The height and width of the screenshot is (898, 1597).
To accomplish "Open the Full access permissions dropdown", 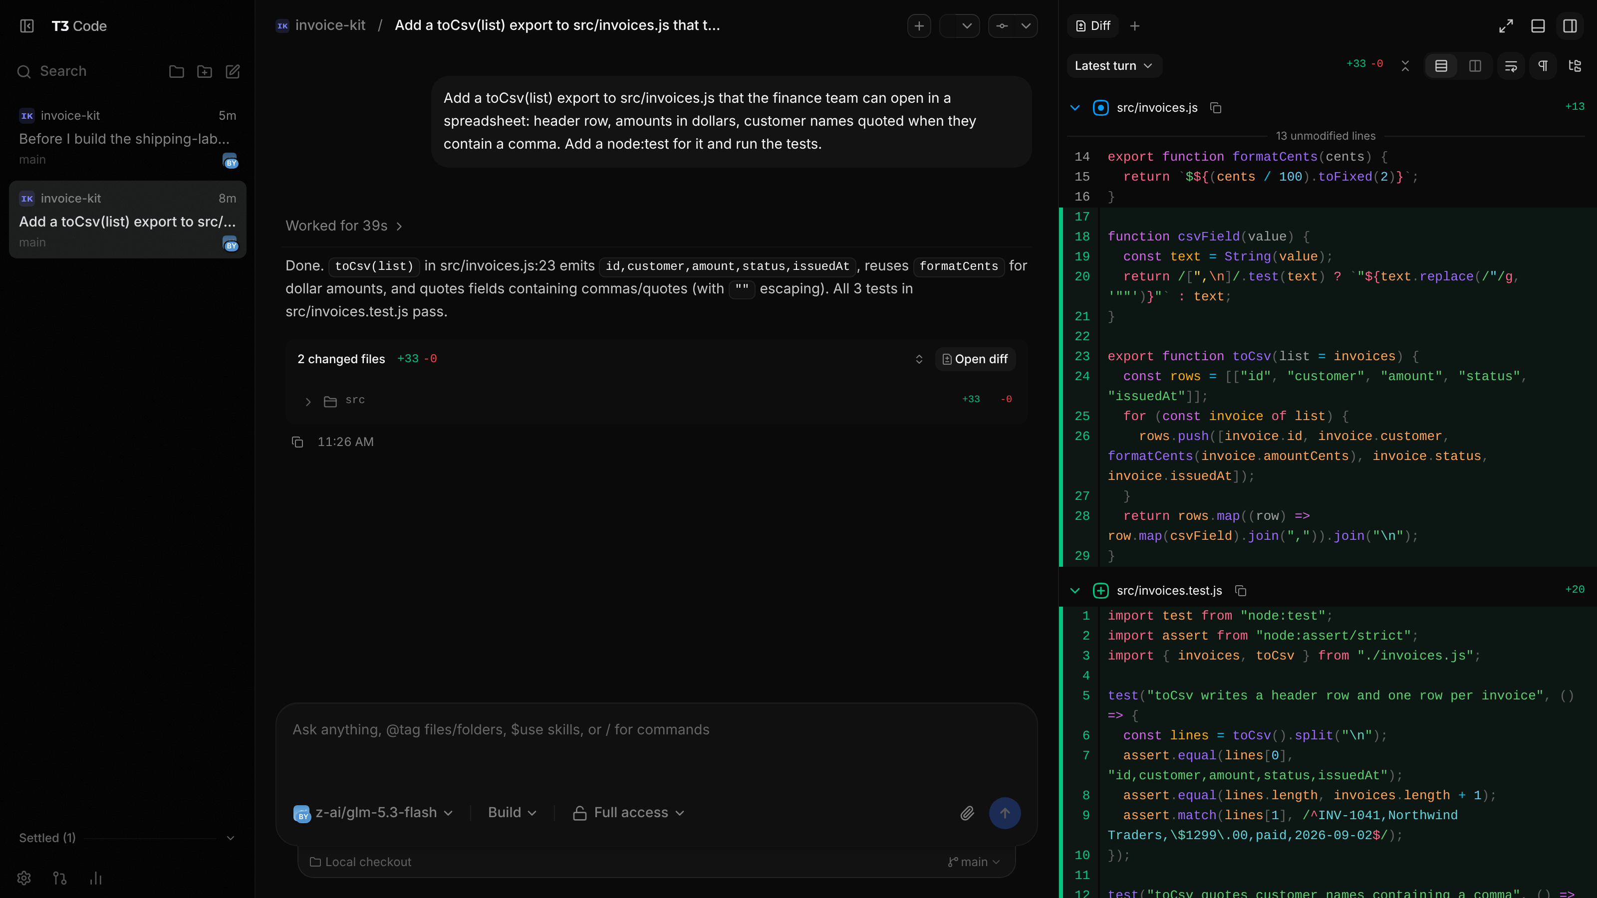I will [628, 813].
